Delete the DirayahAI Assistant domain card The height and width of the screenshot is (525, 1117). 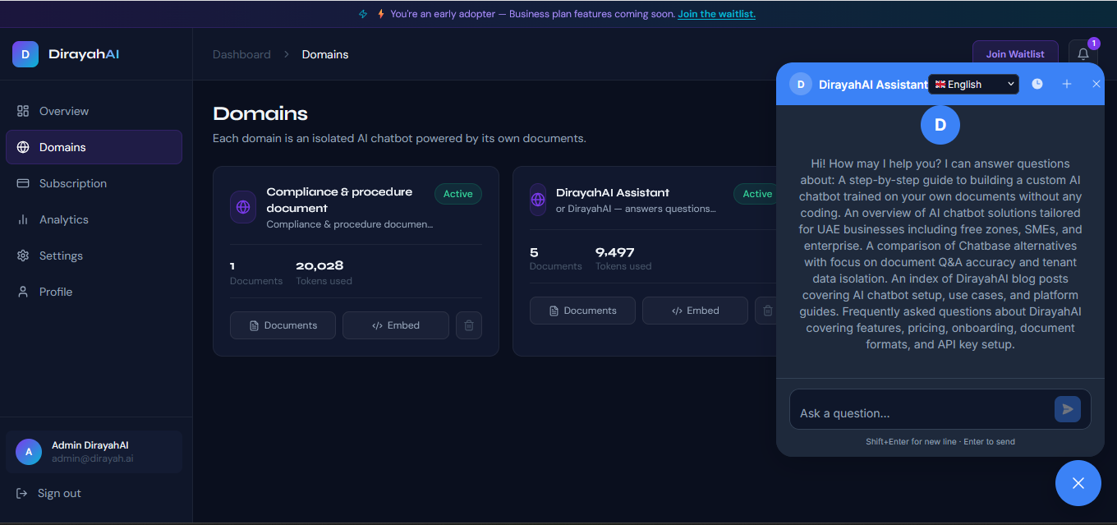tap(768, 311)
